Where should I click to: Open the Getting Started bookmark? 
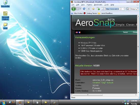pos(90,13)
